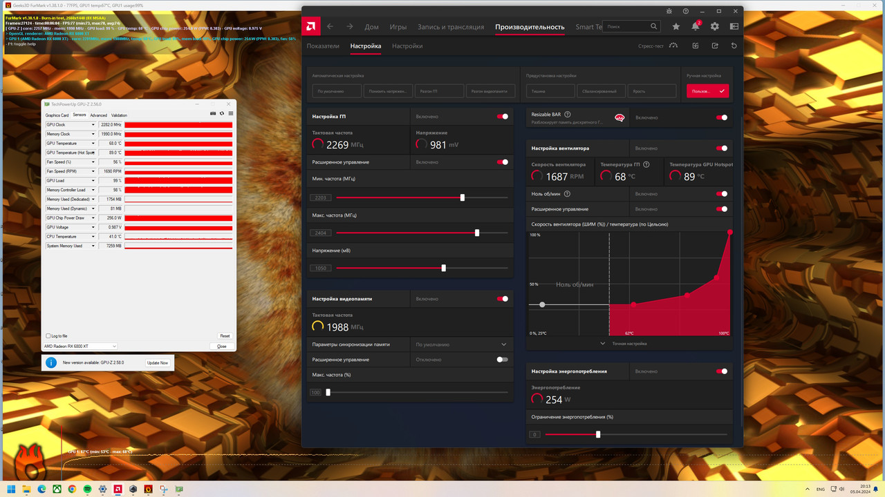Image resolution: width=885 pixels, height=497 pixels.
Task: Switch to the Дом tab
Action: (371, 27)
